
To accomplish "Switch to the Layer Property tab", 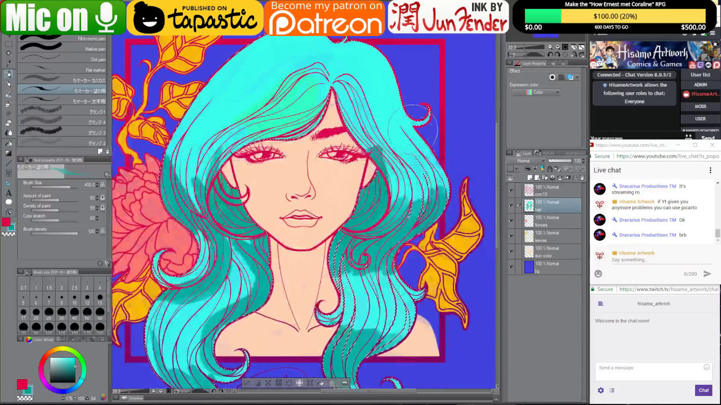I will (530, 64).
